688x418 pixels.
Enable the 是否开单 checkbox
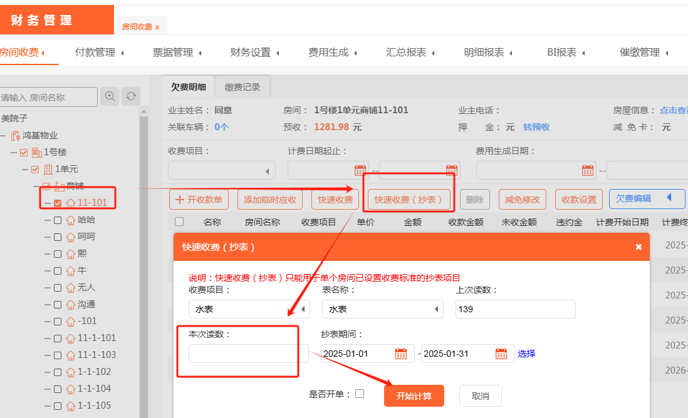pyautogui.click(x=360, y=394)
